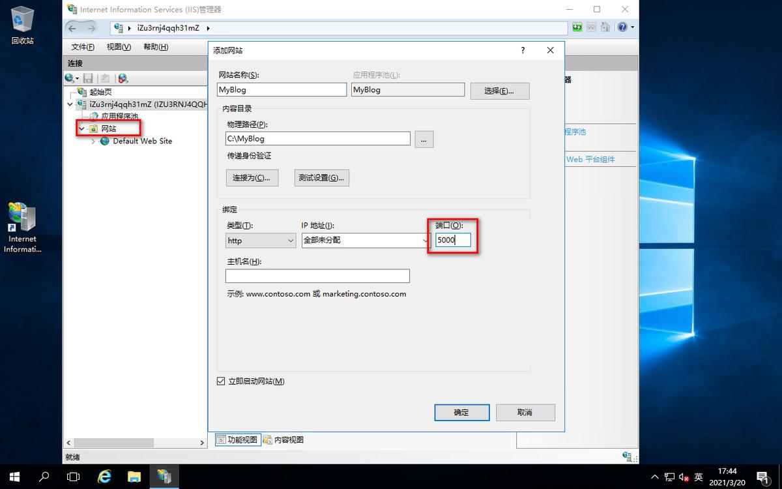Open the blue Help question-mark icon
Viewport: 782px width, 489px height.
coord(622,27)
